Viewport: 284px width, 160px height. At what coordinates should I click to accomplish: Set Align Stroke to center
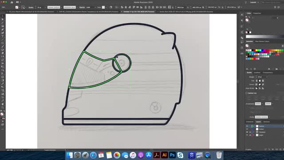(x=256, y=88)
